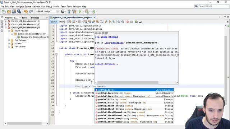Click the New File toolbar icon

4,11
